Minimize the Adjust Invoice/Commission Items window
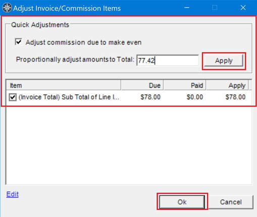Viewport: 257px width, 217px height. click(187, 8)
